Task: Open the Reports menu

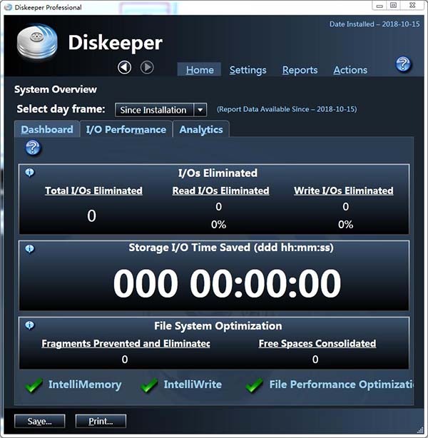Action: 300,70
